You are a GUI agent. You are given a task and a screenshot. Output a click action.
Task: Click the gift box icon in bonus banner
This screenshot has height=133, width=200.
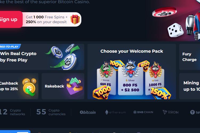click(x=75, y=19)
